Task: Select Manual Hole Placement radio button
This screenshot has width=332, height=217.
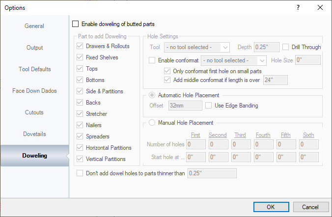Action: click(x=152, y=123)
